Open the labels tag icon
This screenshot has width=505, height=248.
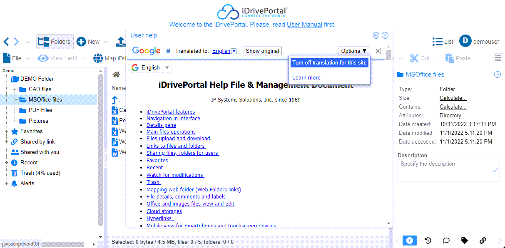point(464,241)
